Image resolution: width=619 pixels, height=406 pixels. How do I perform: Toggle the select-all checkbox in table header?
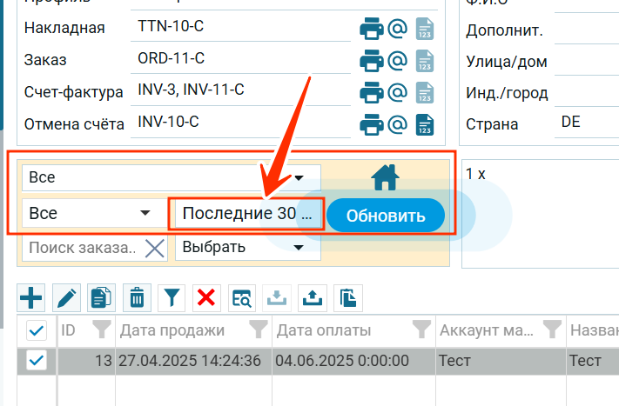pyautogui.click(x=37, y=330)
